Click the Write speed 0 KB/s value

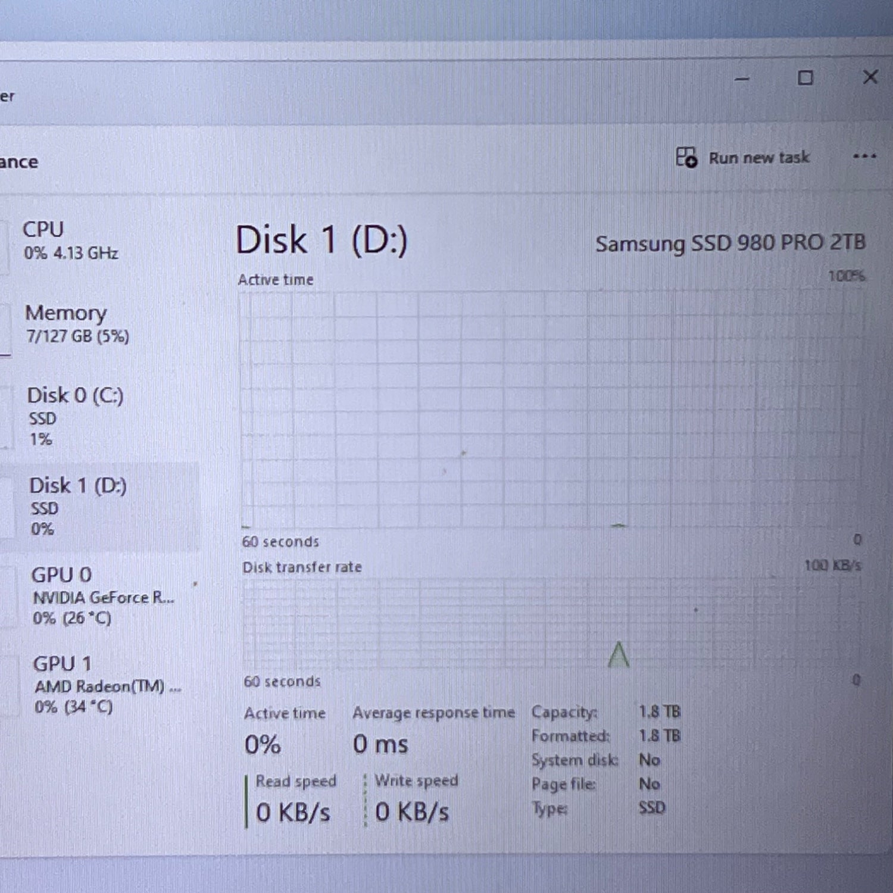(412, 812)
